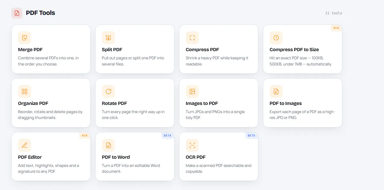
Task: Click the NEW badge on Compress PDF to Size
Action: [x=336, y=28]
